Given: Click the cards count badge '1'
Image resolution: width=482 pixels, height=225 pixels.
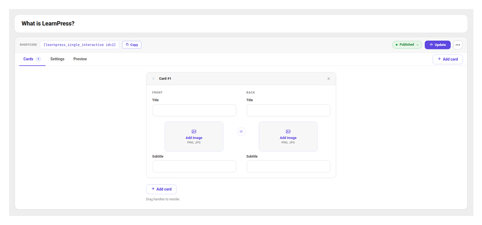Looking at the screenshot, I should [38, 59].
